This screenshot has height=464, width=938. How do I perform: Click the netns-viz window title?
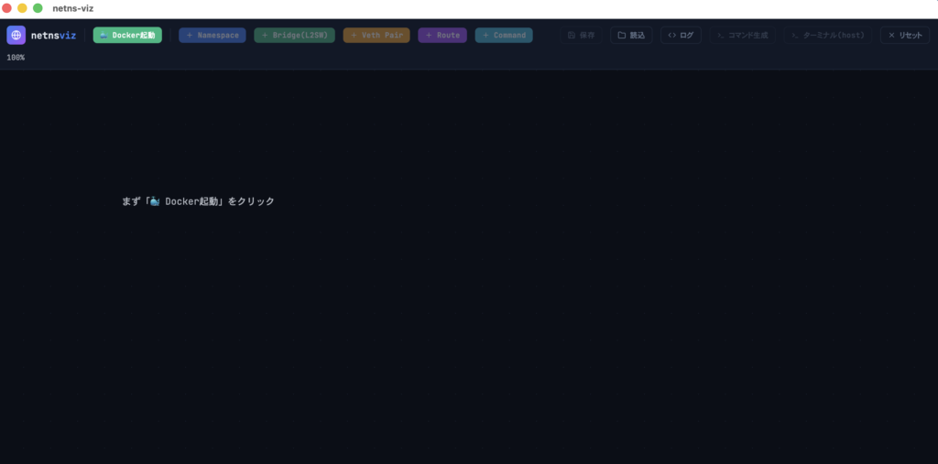[73, 8]
